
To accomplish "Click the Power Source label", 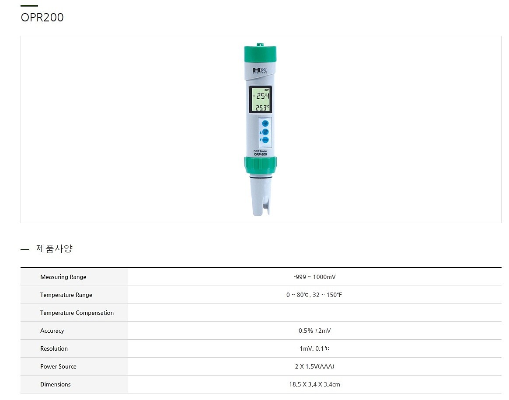I will pos(59,366).
